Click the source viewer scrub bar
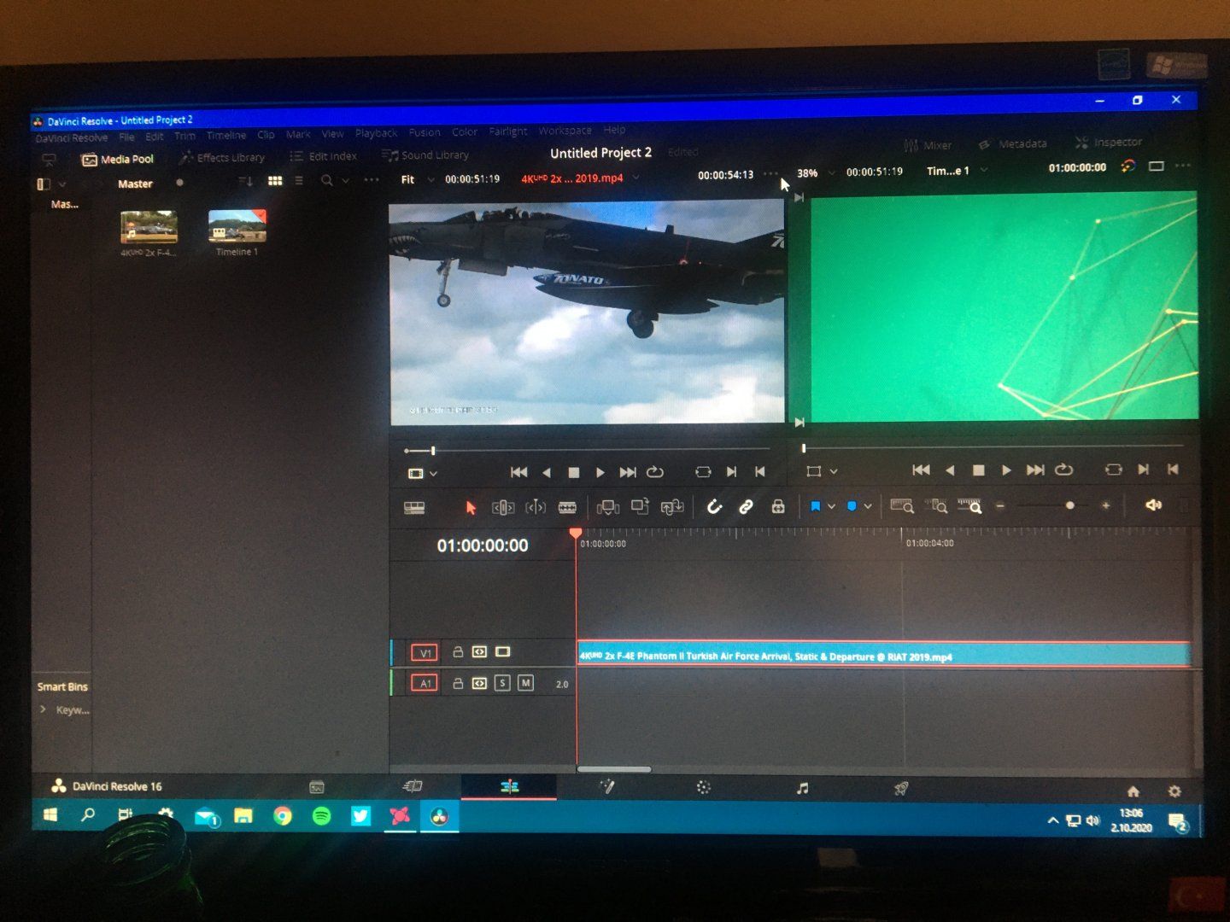This screenshot has height=922, width=1230. [587, 450]
